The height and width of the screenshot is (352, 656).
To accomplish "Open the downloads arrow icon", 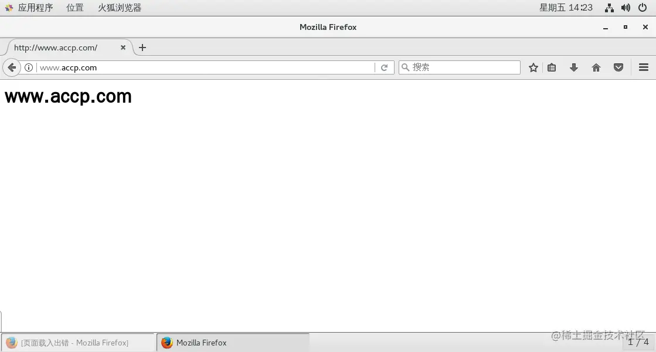I will coord(574,67).
